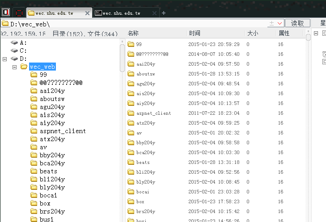
Task: Click the 读取 button
Action: coord(297,23)
